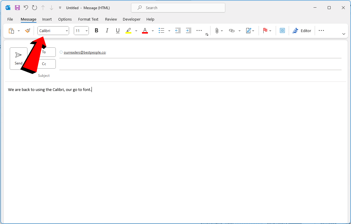The width and height of the screenshot is (351, 224).
Task: Open the font size dropdown
Action: pos(86,30)
